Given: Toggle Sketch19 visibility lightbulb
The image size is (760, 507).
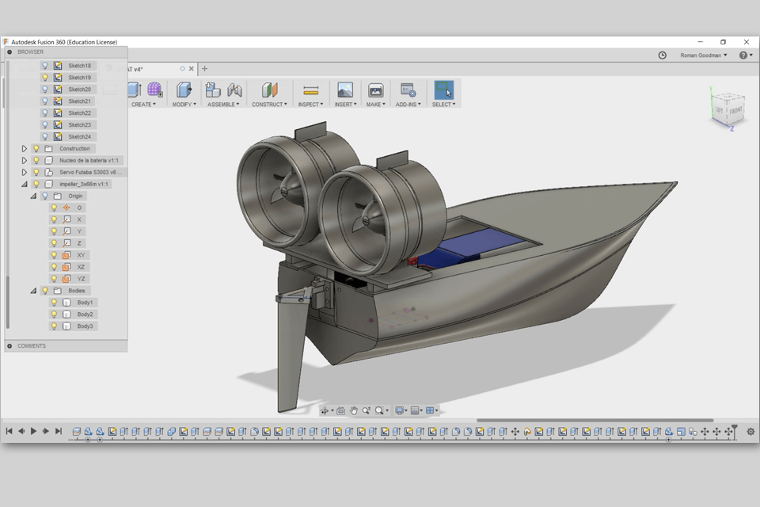Looking at the screenshot, I should pyautogui.click(x=45, y=78).
